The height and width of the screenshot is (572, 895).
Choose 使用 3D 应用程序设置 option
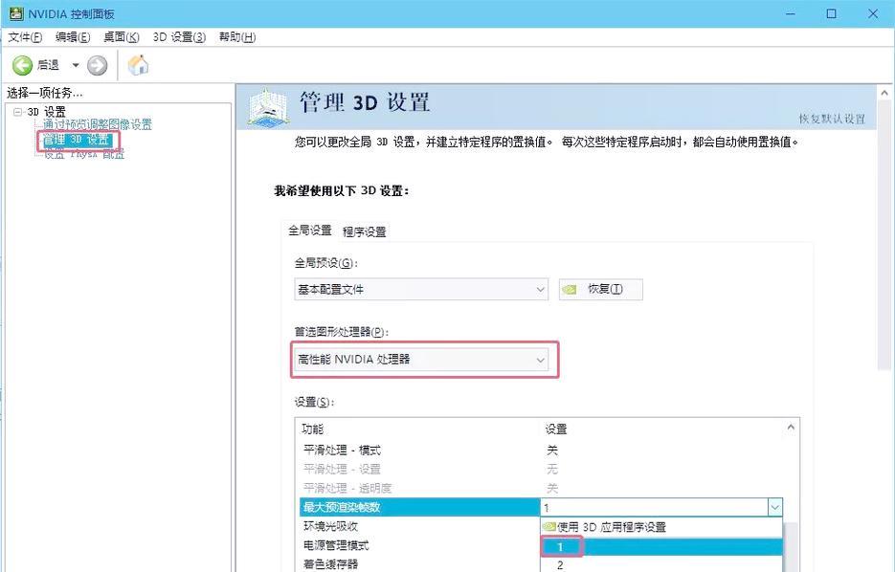point(661,527)
